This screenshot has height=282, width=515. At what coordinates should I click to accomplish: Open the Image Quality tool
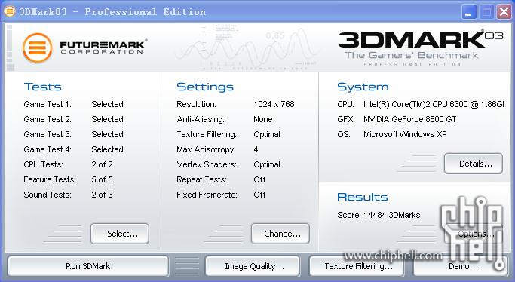tap(253, 266)
